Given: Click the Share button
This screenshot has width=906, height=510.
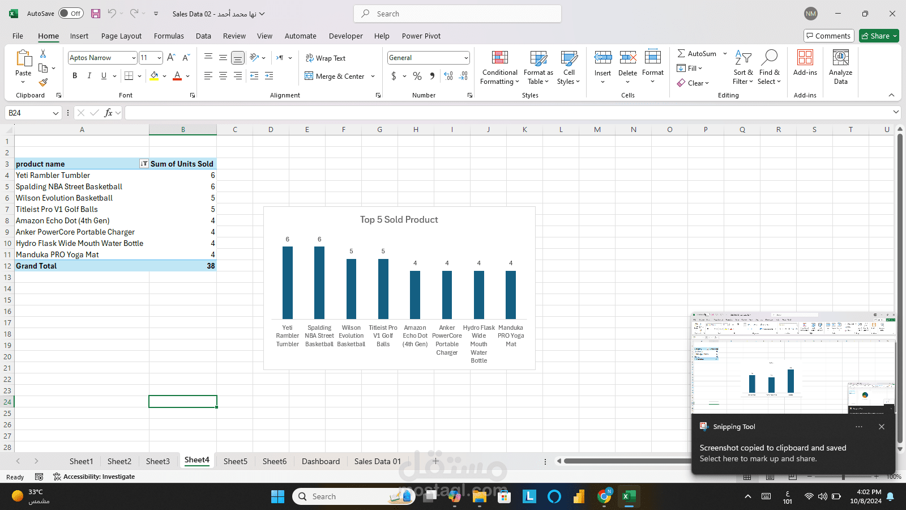Looking at the screenshot, I should [x=879, y=36].
